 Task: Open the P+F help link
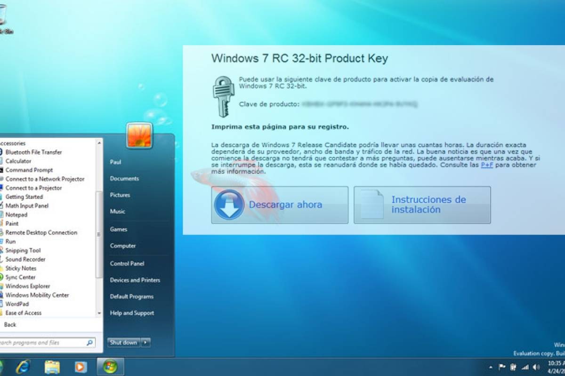487,165
